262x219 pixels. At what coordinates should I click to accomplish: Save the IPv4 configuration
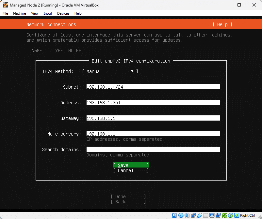coord(131,165)
